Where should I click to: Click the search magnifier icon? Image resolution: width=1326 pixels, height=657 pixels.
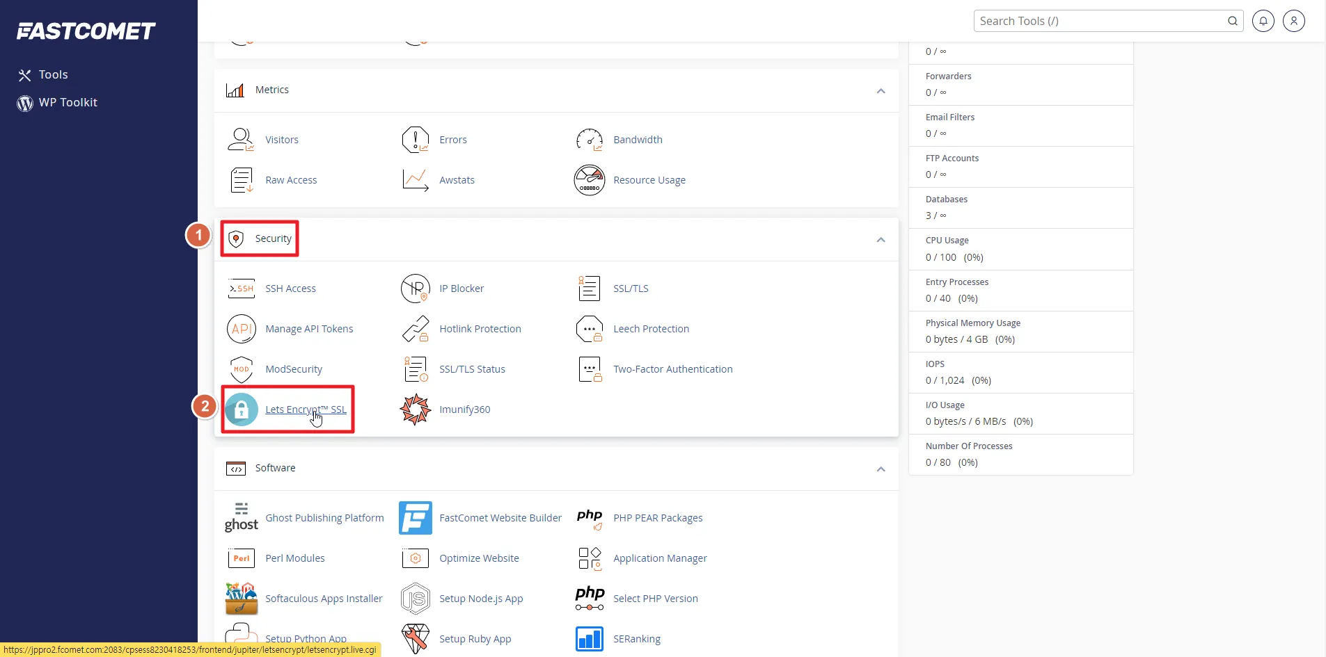[1233, 21]
